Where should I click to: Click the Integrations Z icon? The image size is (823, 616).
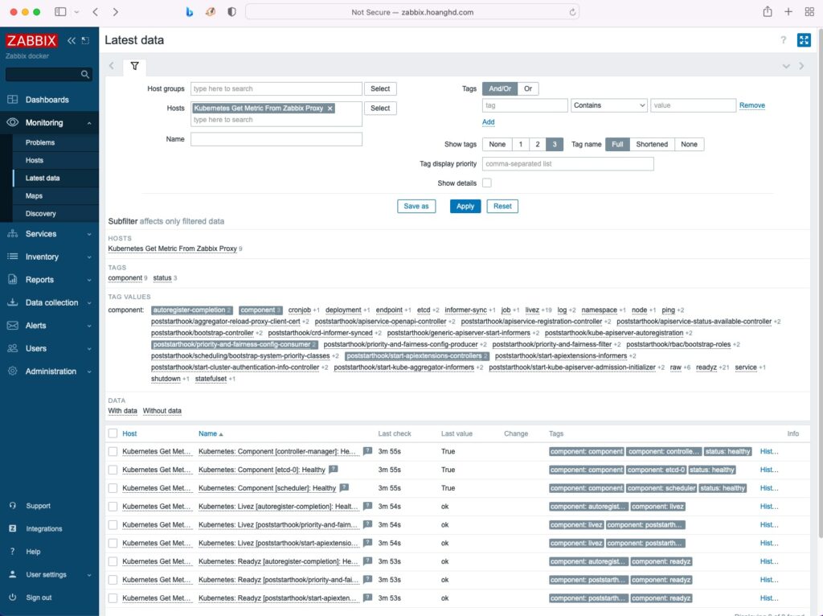(x=13, y=529)
